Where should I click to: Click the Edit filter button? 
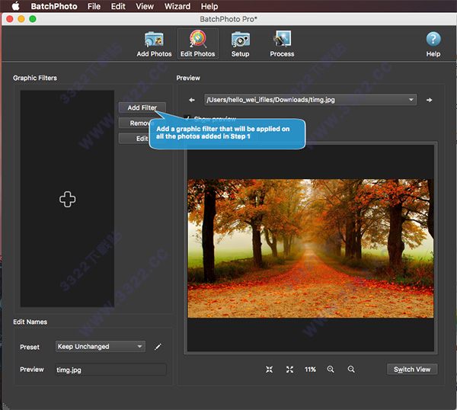click(x=134, y=139)
